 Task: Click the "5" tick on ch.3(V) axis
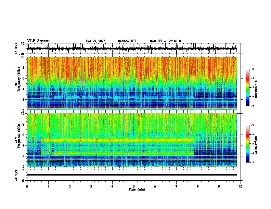[24, 170]
